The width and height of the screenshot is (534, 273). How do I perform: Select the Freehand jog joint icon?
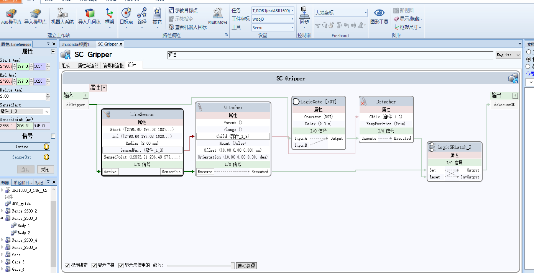coord(339,25)
